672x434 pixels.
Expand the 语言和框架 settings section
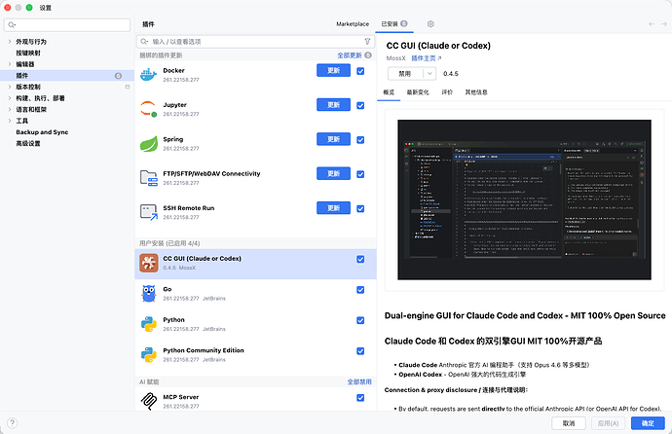[10, 110]
